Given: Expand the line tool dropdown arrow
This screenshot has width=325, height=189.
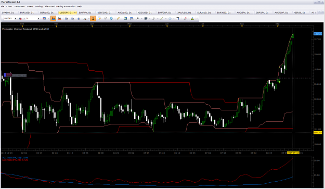Looking at the screenshot, I should pos(166,18).
